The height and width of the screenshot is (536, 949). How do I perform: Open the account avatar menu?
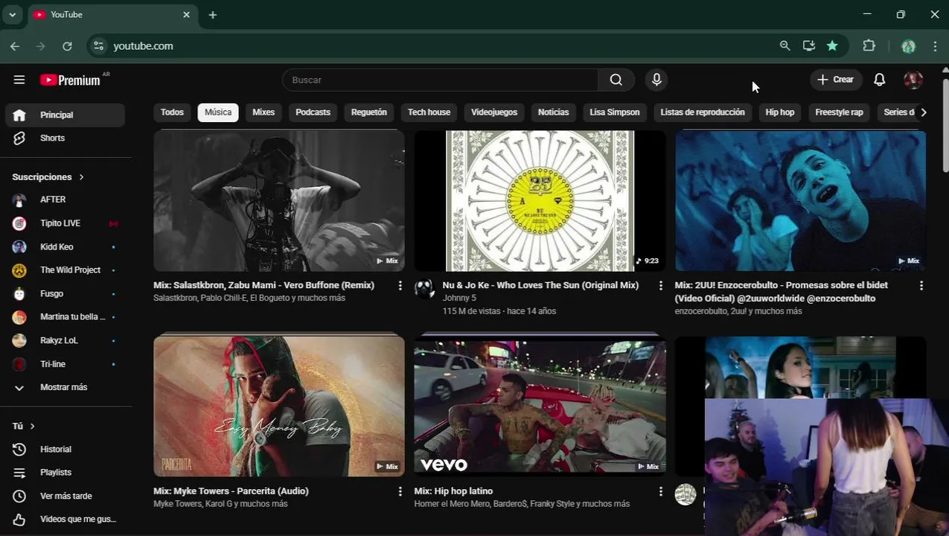[x=913, y=80]
